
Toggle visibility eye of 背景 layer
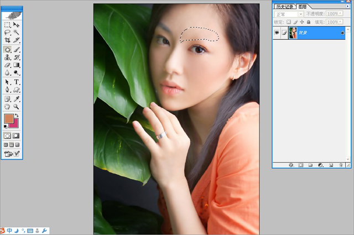[277, 33]
